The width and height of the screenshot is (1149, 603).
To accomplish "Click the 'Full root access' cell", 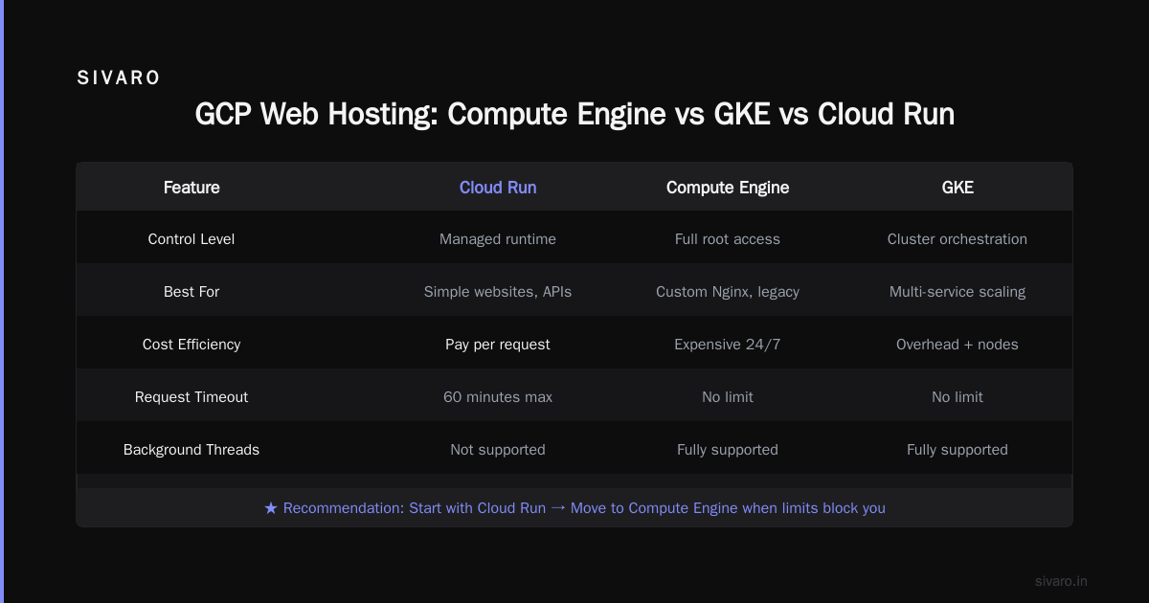I will pos(728,239).
